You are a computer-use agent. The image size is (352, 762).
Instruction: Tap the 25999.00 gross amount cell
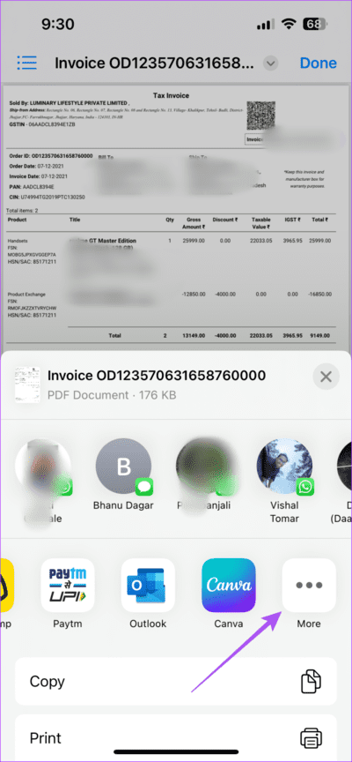tap(194, 241)
